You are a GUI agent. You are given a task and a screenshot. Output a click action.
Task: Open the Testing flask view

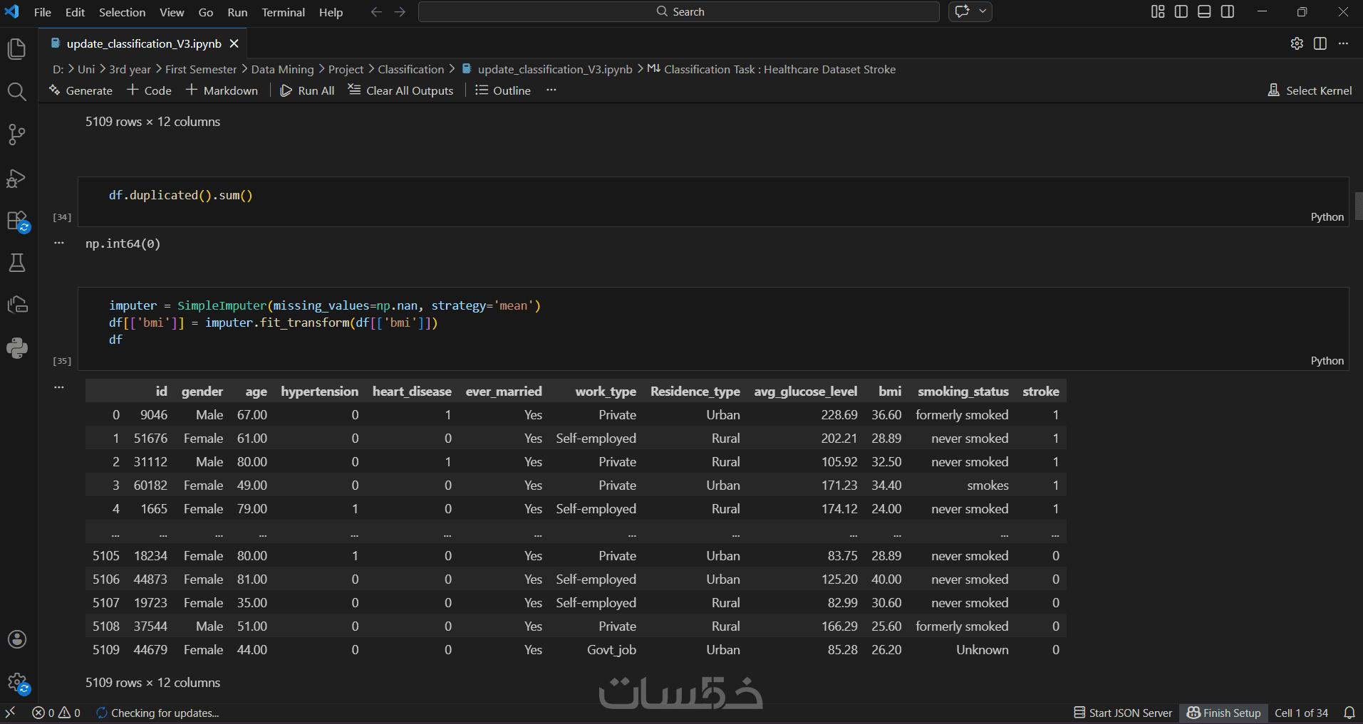(17, 263)
